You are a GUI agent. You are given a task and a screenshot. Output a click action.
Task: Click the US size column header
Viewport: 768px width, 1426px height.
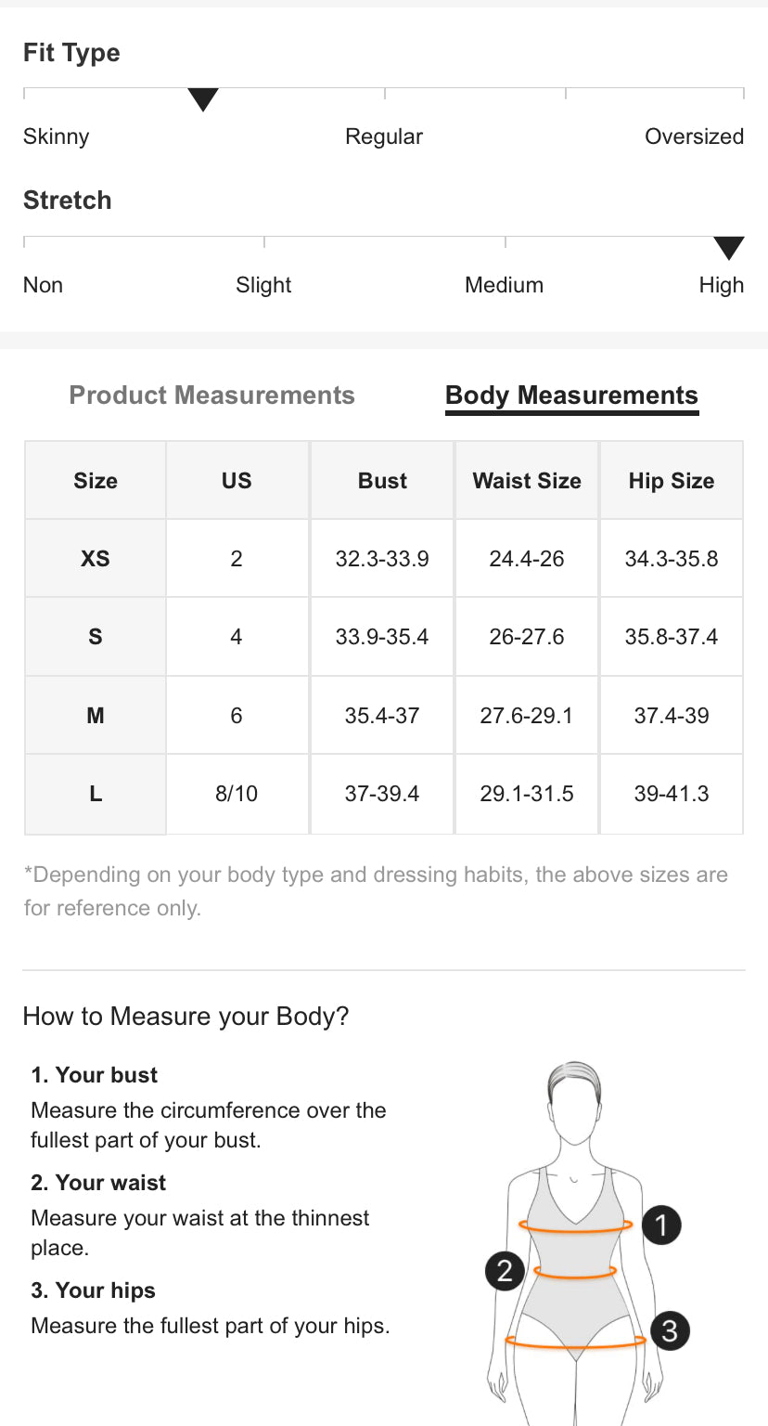[237, 481]
